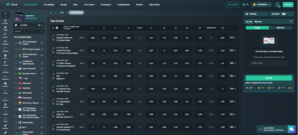Expand the 858 markets for FC Noah Yerevan match

(233, 63)
